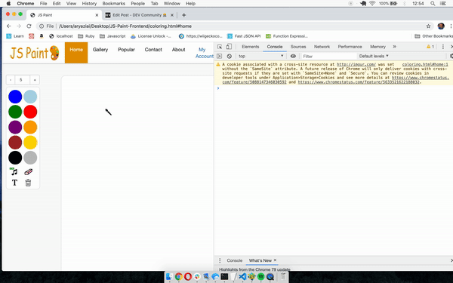Viewport: 453px width, 283px height.
Task: Select the eraser tool
Action: point(29,172)
